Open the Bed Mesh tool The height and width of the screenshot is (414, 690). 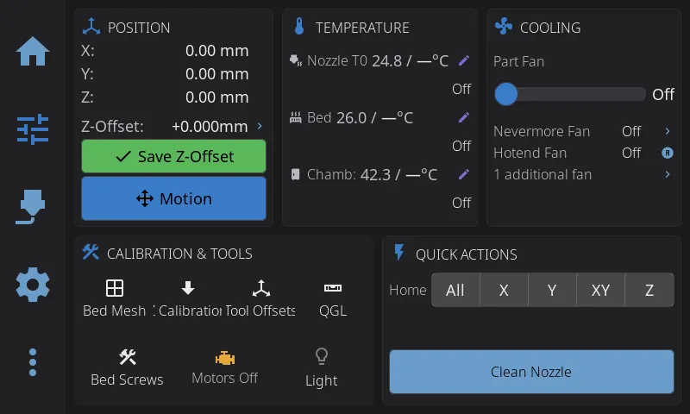point(115,298)
